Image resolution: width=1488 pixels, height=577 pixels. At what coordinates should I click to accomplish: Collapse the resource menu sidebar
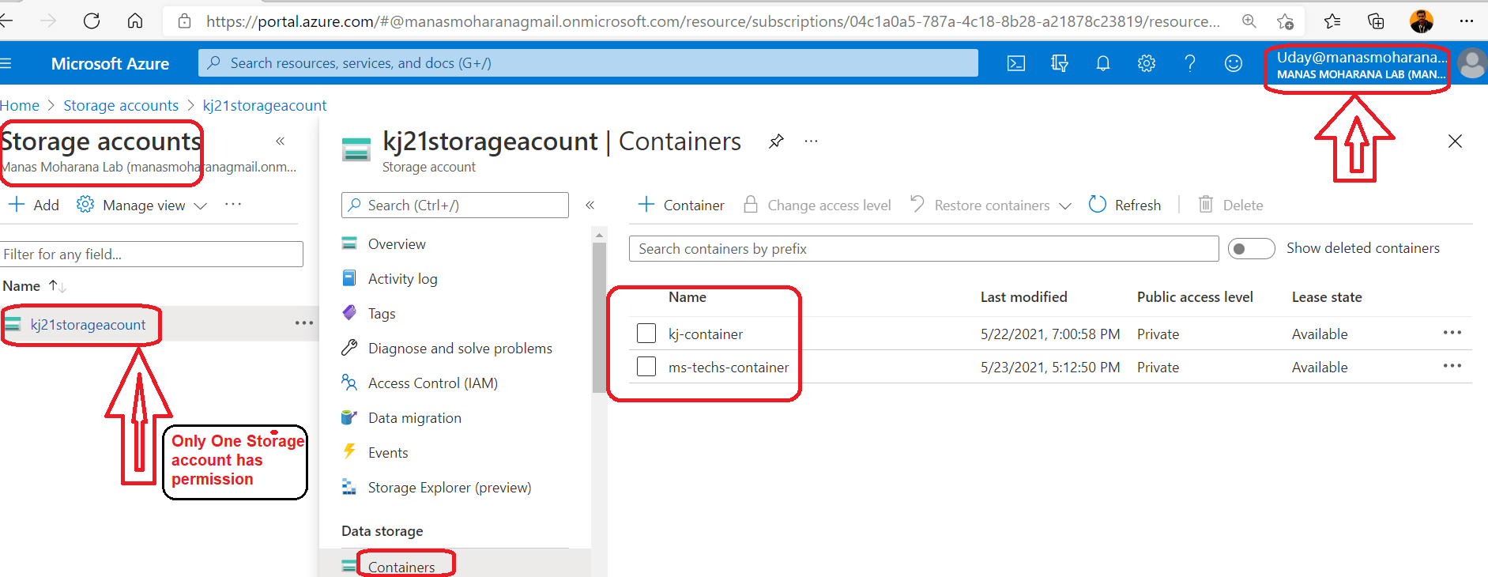pos(590,206)
